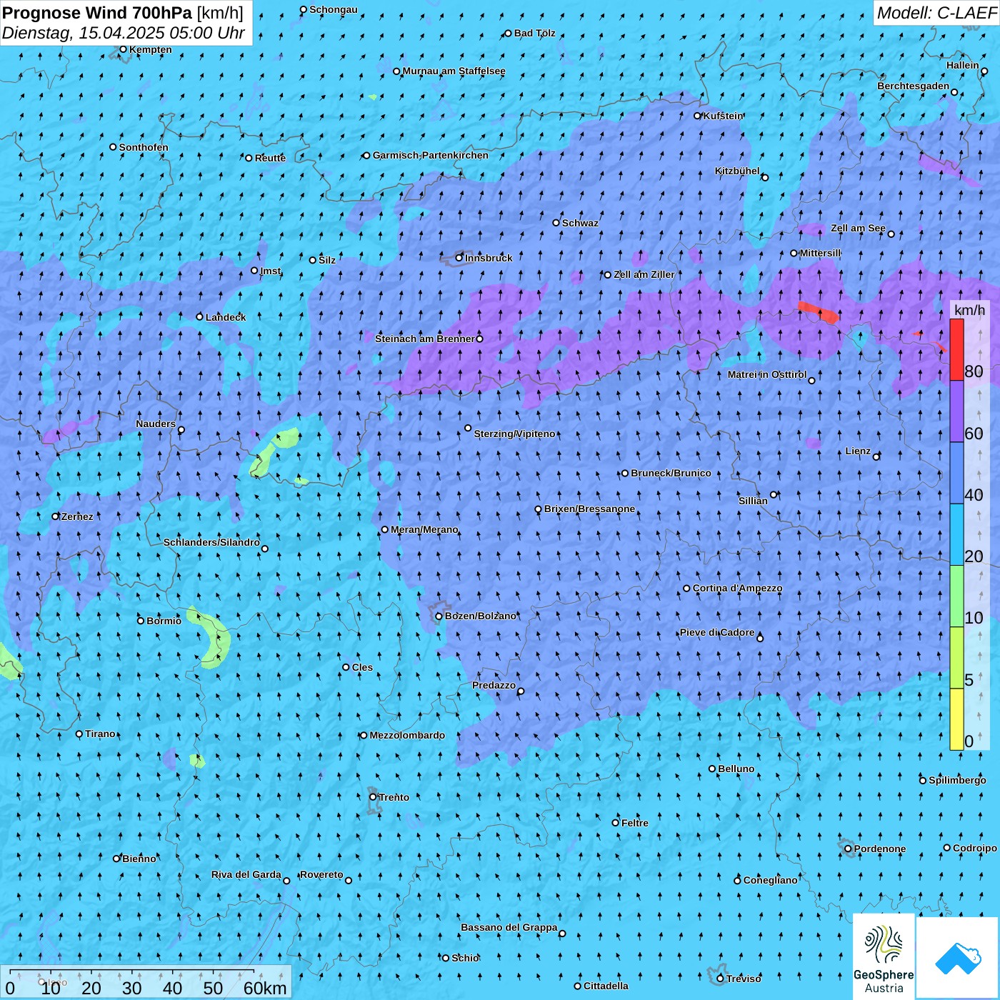Click the 'Schongau' label
The height and width of the screenshot is (1000, 1000).
pos(334,9)
